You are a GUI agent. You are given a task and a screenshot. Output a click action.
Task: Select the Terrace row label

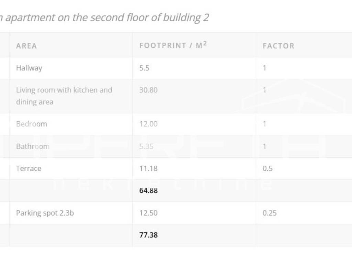(x=29, y=168)
